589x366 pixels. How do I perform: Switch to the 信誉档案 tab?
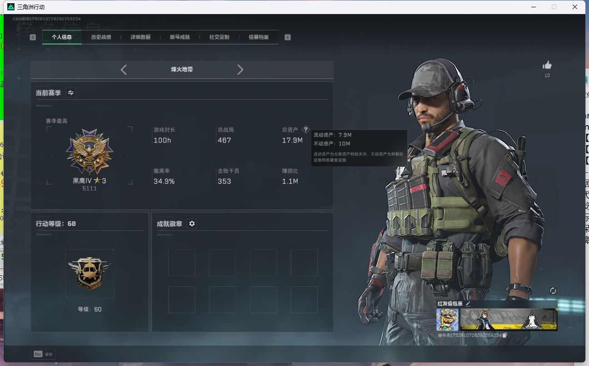(x=259, y=37)
